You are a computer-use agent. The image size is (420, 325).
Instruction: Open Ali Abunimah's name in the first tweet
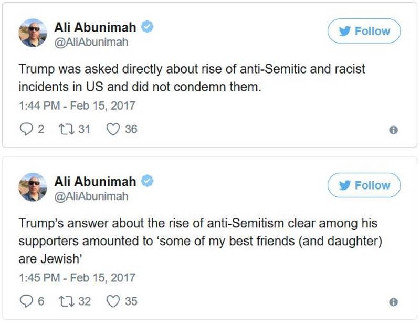(x=95, y=27)
